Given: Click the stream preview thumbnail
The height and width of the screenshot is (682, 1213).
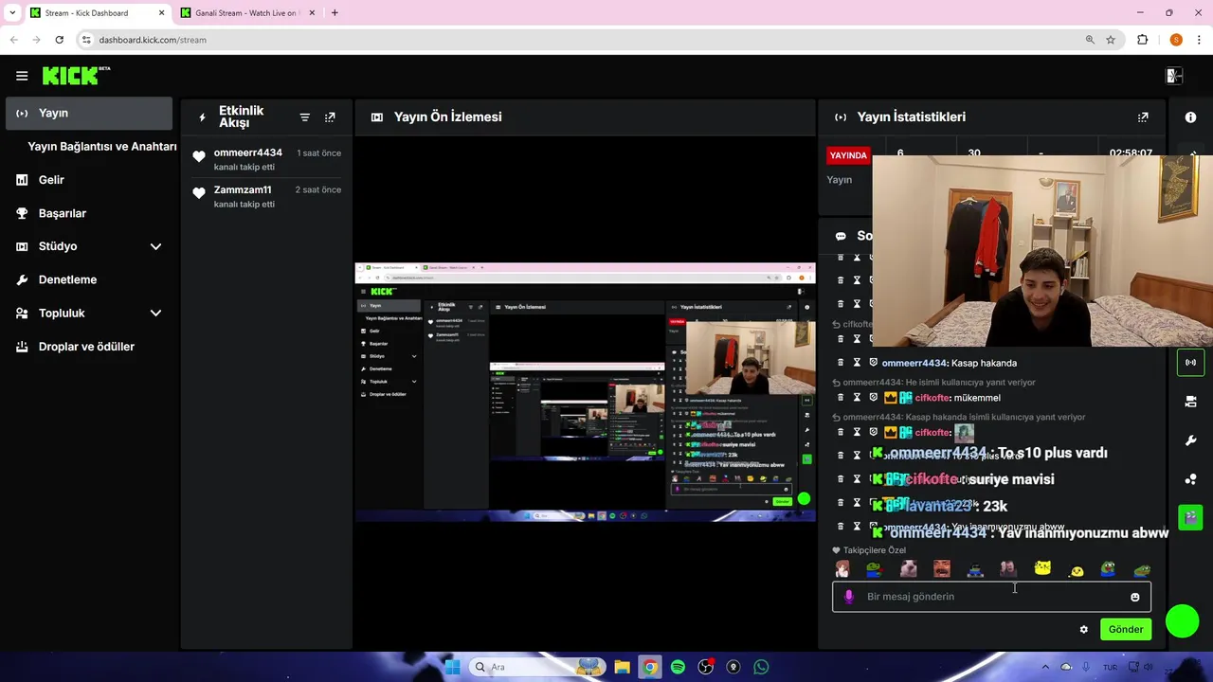Looking at the screenshot, I should click(585, 392).
